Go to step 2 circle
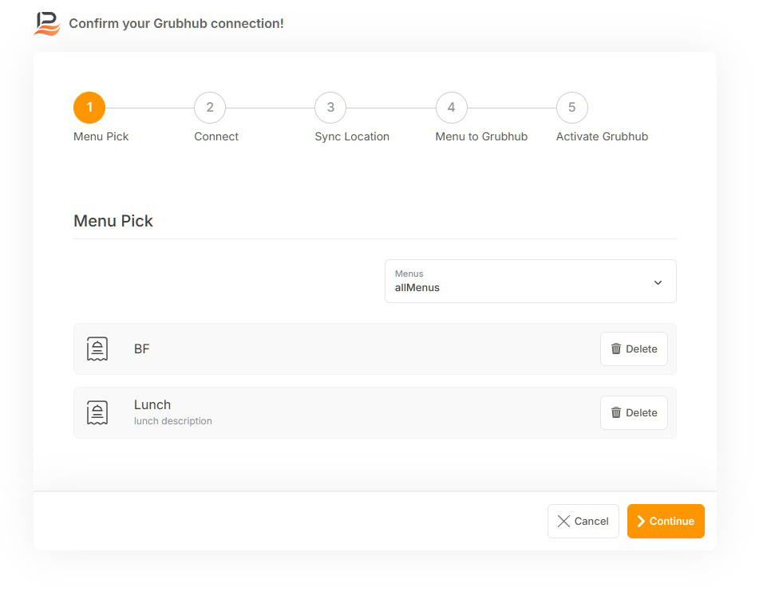 [210, 108]
